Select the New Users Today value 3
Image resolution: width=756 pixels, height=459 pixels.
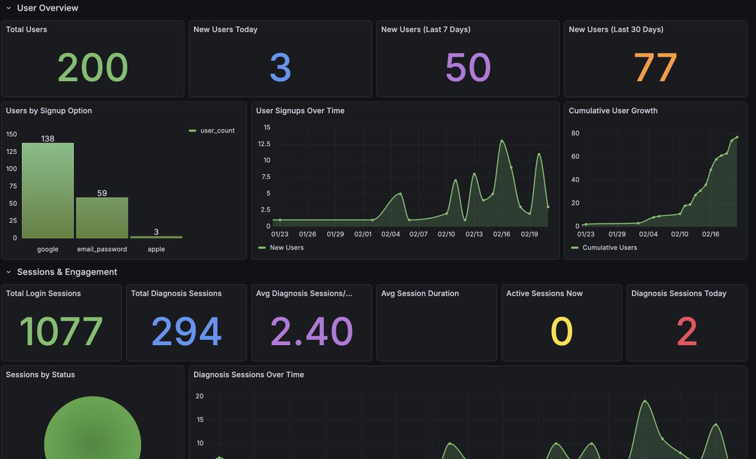(280, 67)
